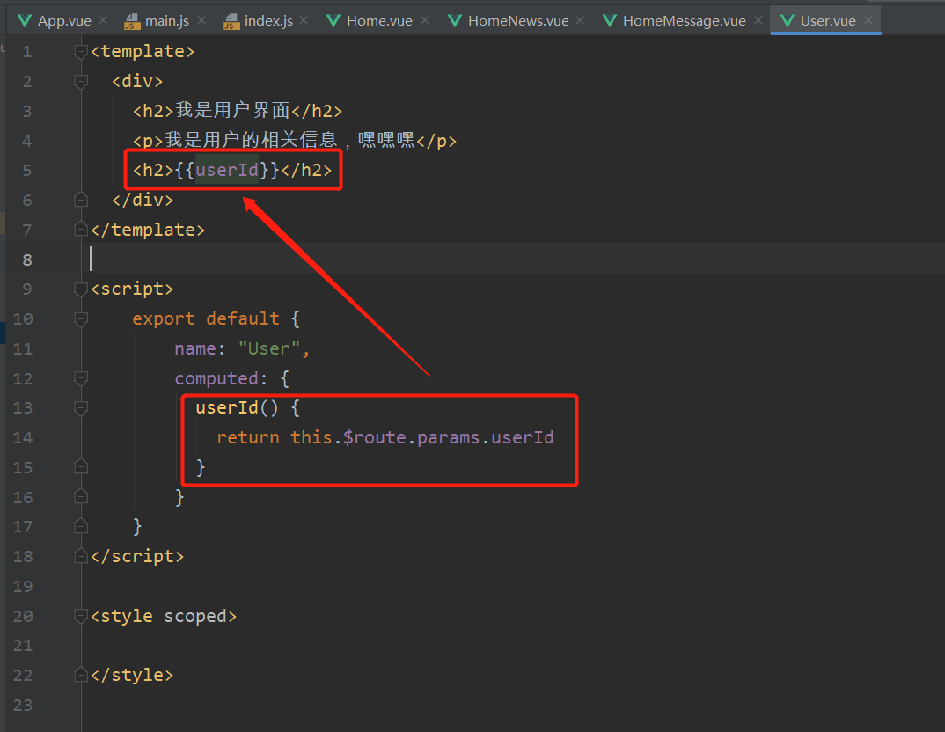Click the text 我是用户界面 in line 3
The height and width of the screenshot is (732, 945).
232,110
